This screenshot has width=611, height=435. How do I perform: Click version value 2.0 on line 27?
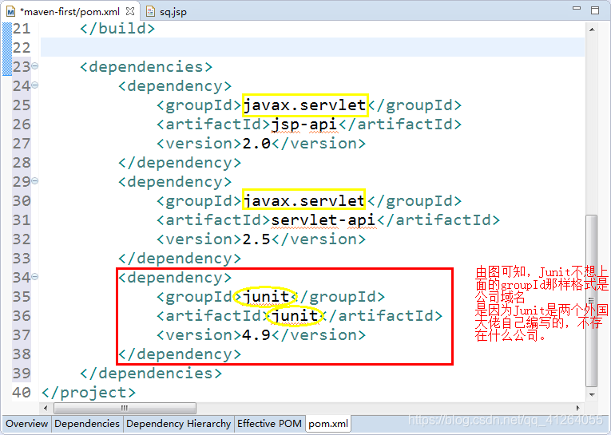256,144
